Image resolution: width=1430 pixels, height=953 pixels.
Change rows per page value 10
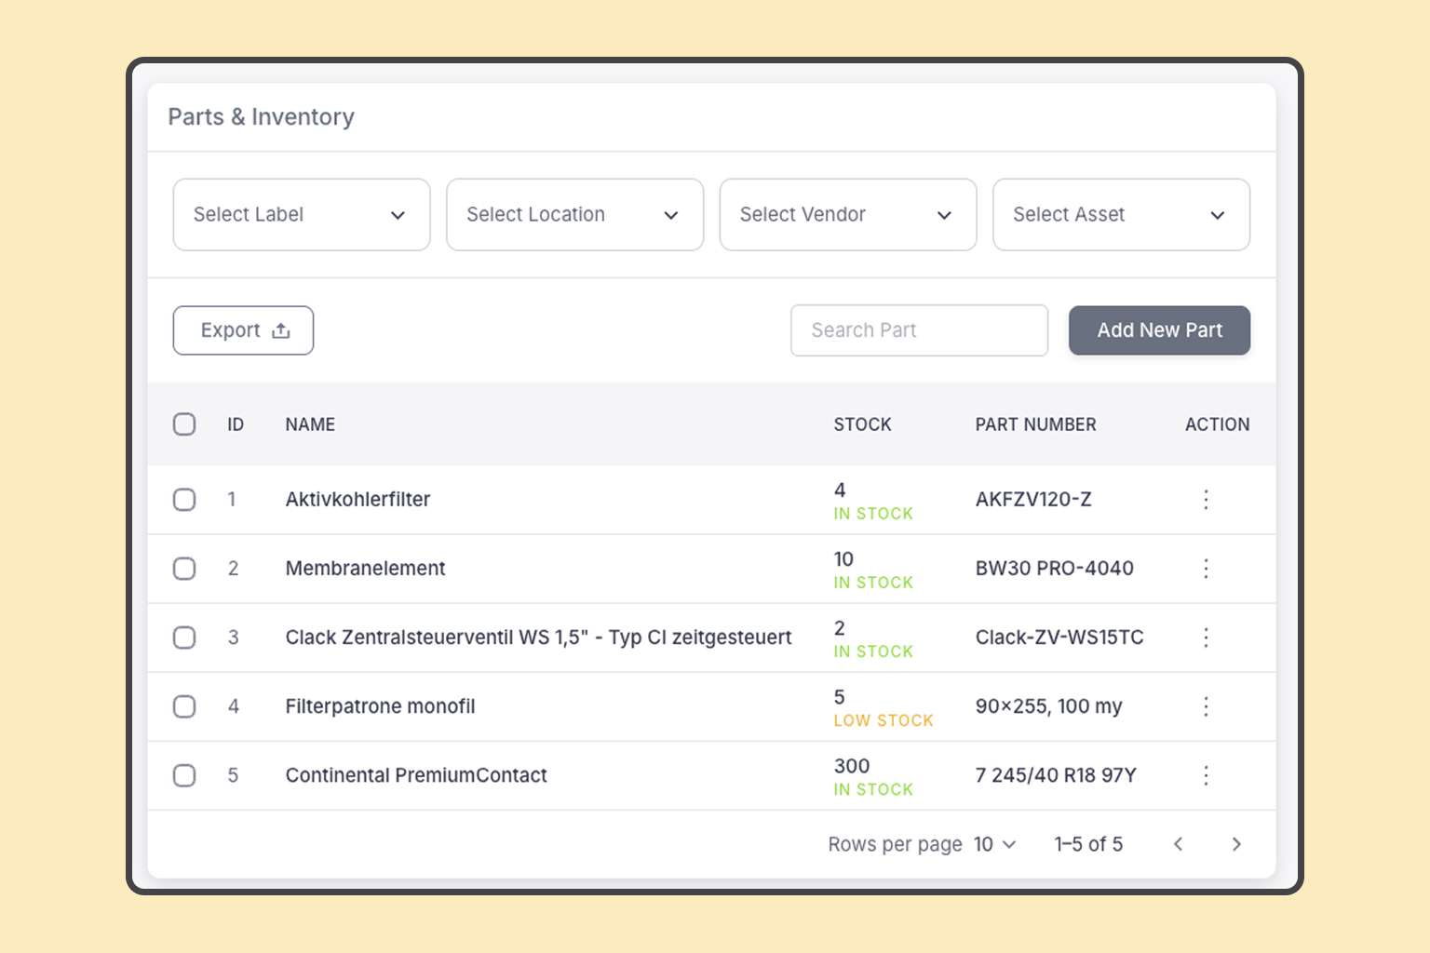pyautogui.click(x=995, y=844)
